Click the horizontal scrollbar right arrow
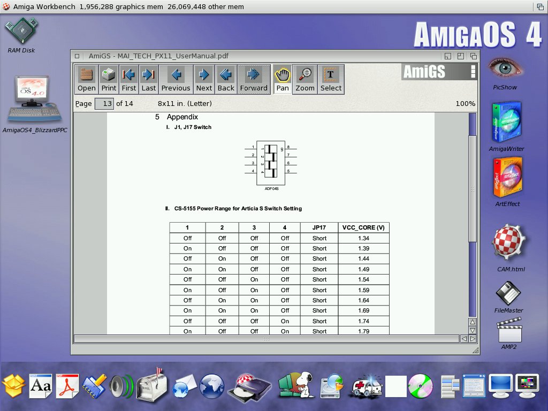The image size is (548, 411). [x=473, y=339]
